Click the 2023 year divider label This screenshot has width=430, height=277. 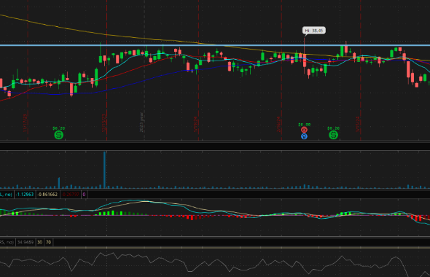[x=141, y=122]
